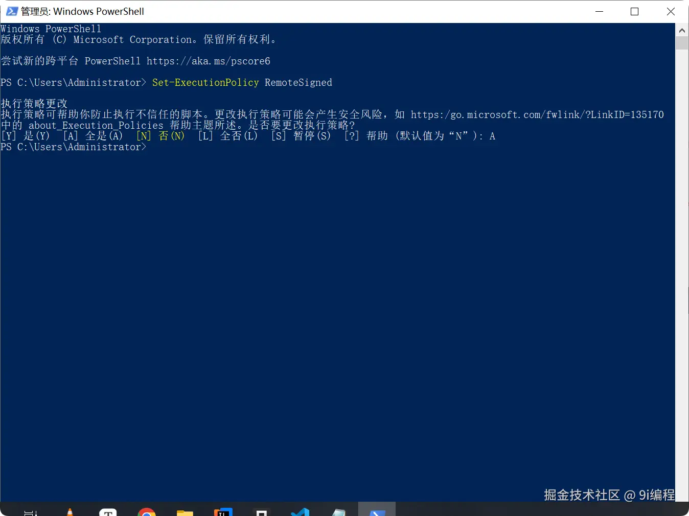Click the window title 管理员: Windows PowerShell
689x516 pixels.
[82, 11]
